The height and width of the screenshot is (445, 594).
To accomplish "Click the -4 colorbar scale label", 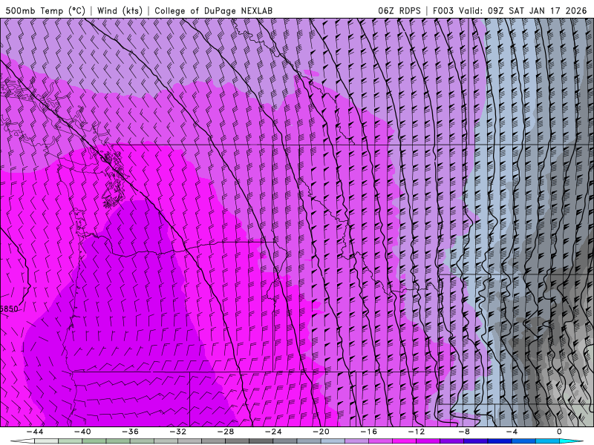I will [x=512, y=432].
